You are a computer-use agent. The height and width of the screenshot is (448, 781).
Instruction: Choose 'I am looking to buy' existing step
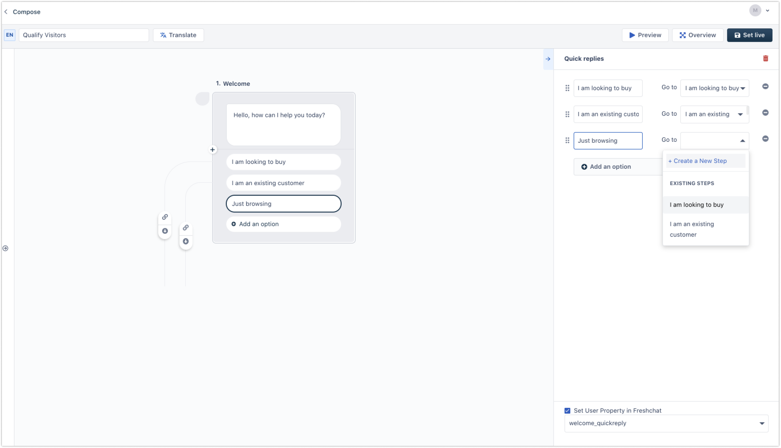696,205
